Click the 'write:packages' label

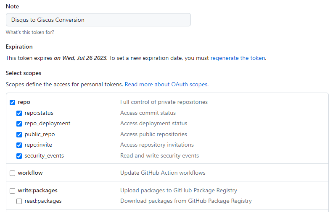(37, 190)
